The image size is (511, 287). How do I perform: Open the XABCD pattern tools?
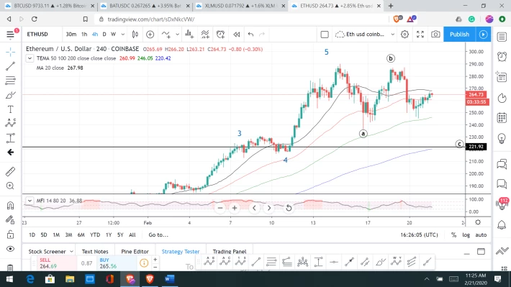click(10, 123)
